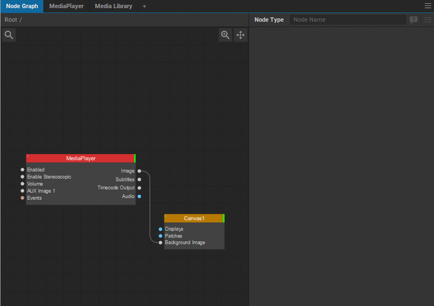Viewport: 434px width, 306px height.
Task: Click the Enable Stereoscopic input port
Action: click(x=22, y=177)
